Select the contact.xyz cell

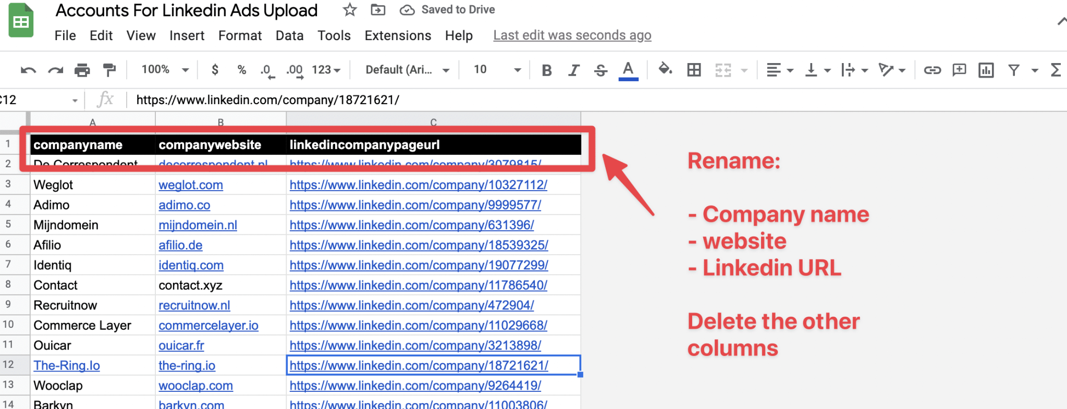(x=221, y=285)
